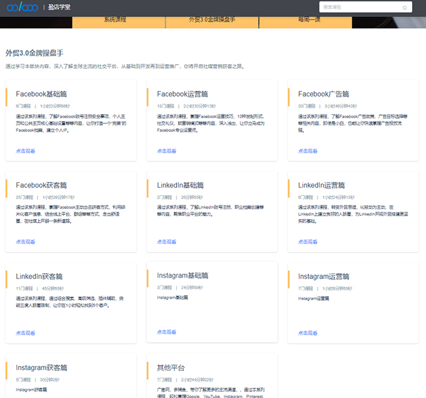Open the 盈店学堂 header title
Image resolution: width=426 pixels, height=398 pixels.
(x=59, y=7)
